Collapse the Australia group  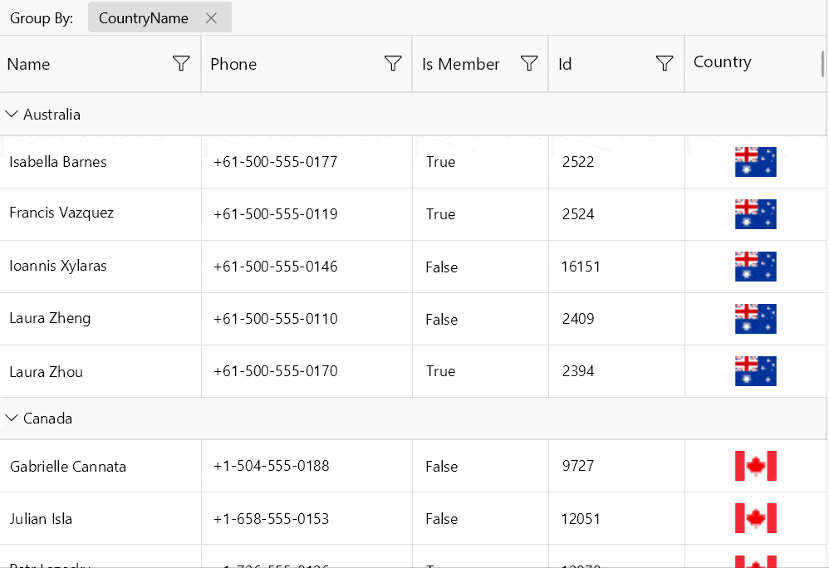[x=11, y=114]
